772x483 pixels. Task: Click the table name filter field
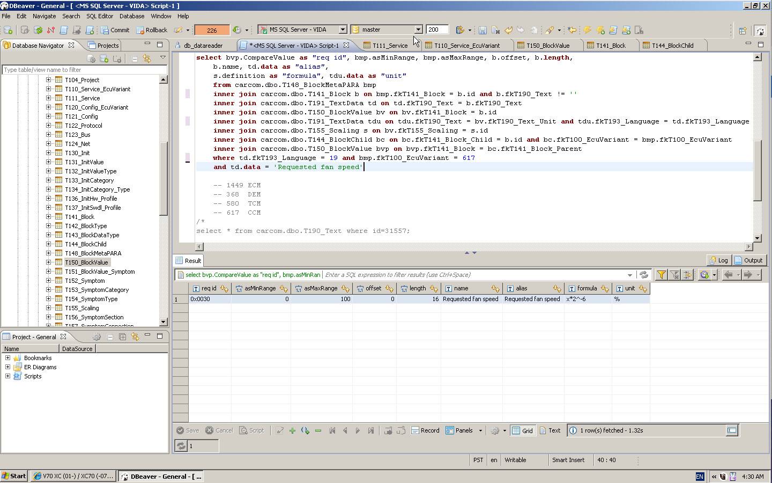point(84,70)
